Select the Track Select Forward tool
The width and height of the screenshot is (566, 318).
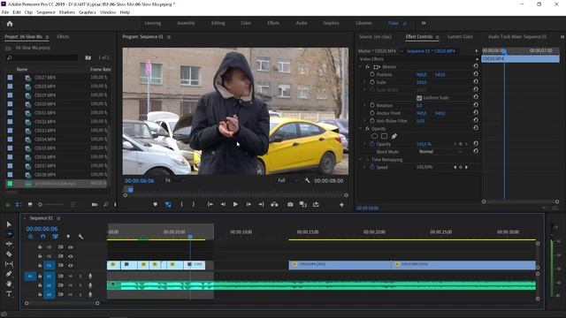click(9, 233)
